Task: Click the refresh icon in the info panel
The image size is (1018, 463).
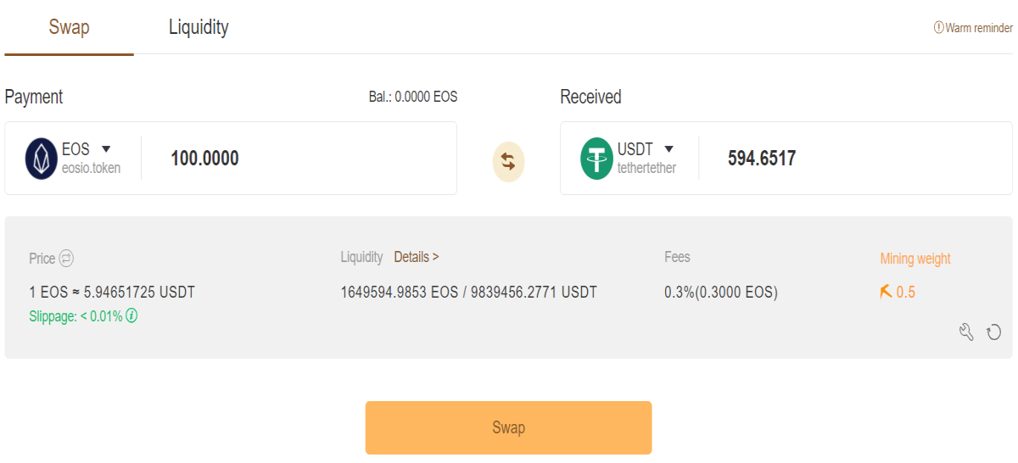Action: 994,332
